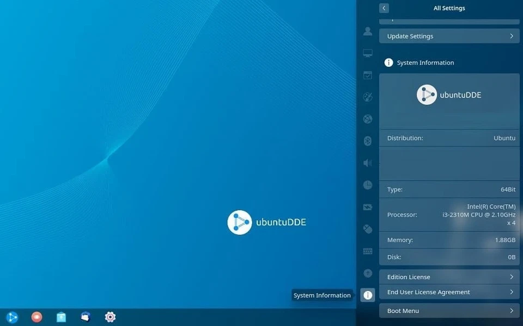Open Control Center gear from the dock
The height and width of the screenshot is (326, 523).
(x=110, y=317)
